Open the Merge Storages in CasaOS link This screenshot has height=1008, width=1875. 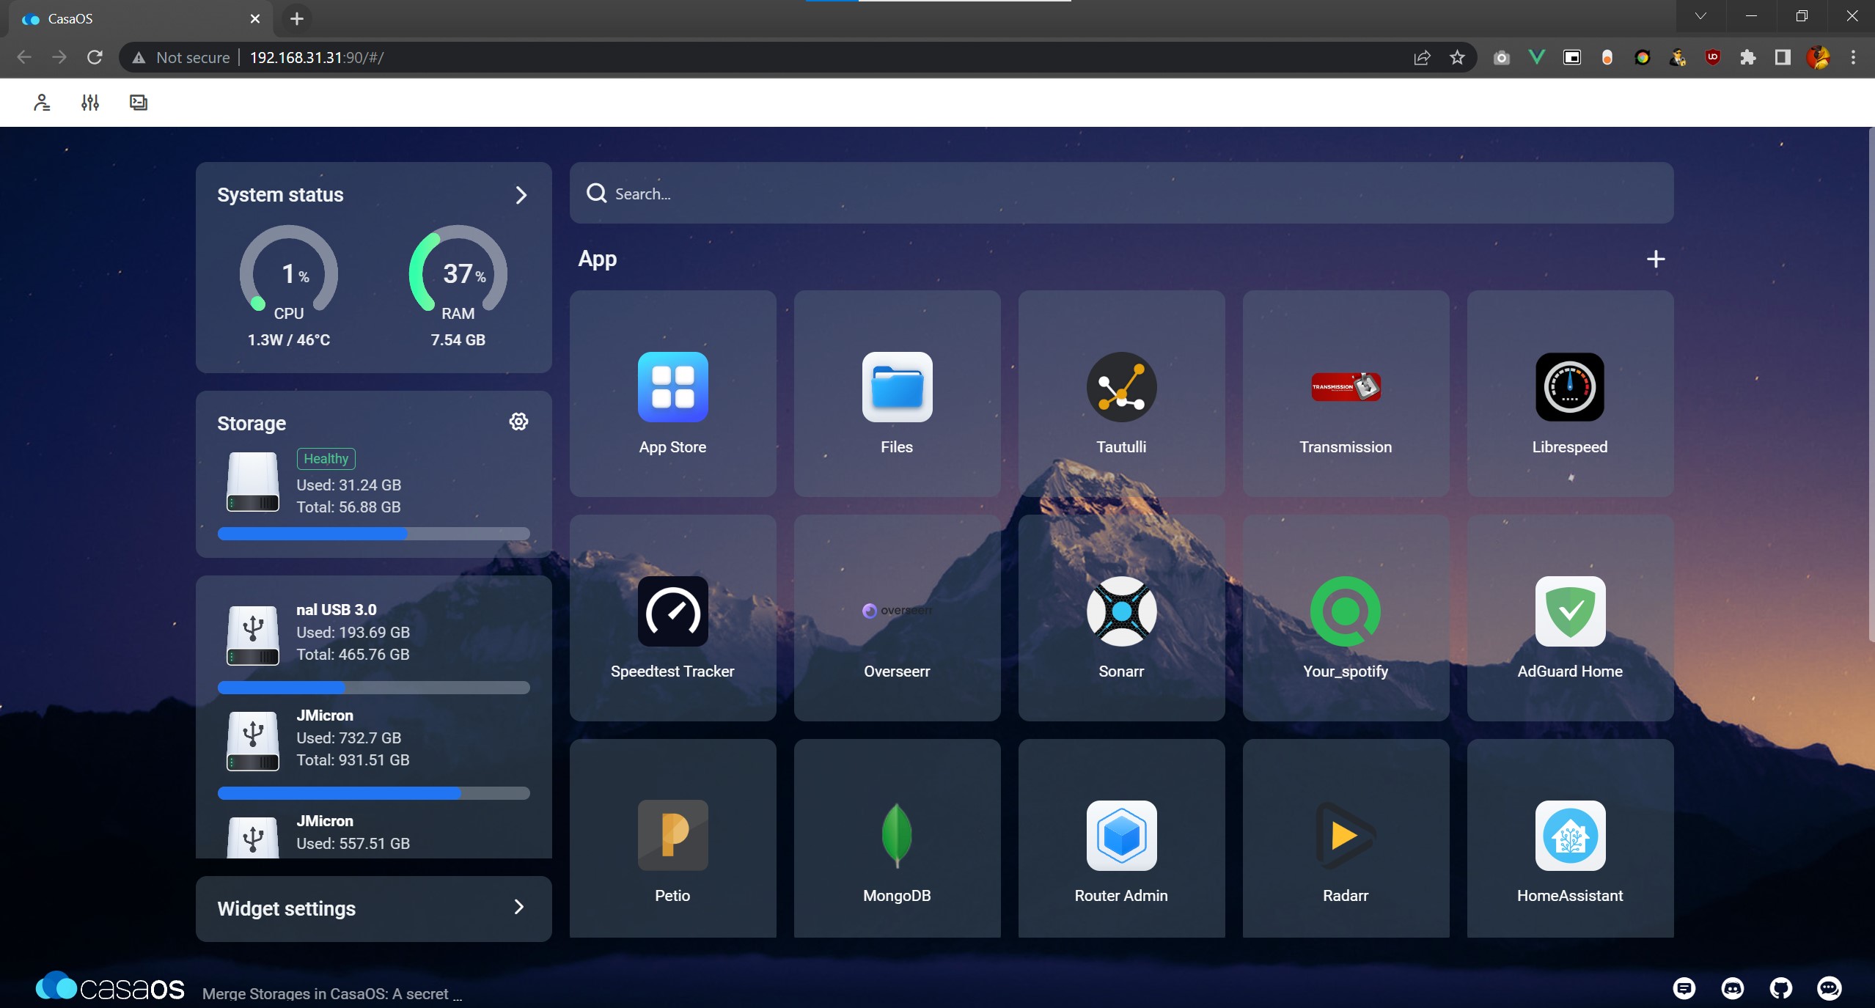pos(331,994)
